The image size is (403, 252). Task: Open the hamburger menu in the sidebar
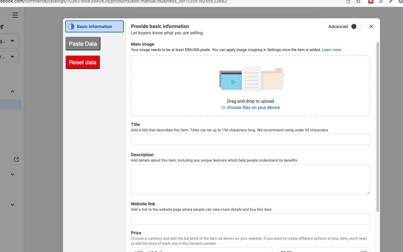15,15
